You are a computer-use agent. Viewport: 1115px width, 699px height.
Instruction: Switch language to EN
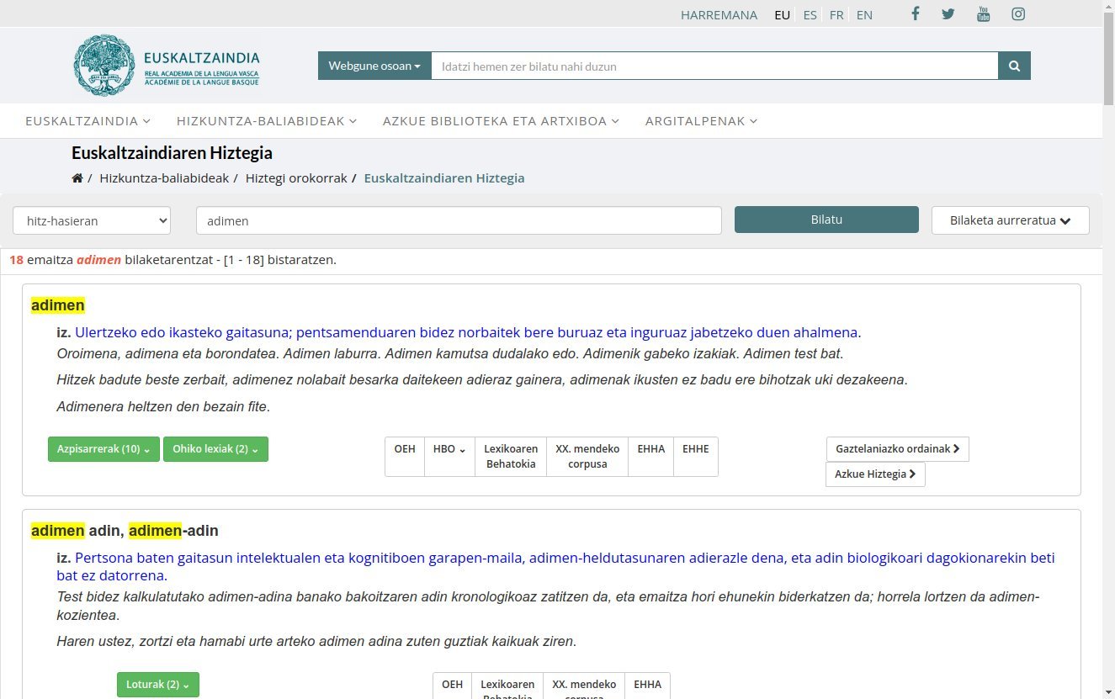pyautogui.click(x=864, y=15)
